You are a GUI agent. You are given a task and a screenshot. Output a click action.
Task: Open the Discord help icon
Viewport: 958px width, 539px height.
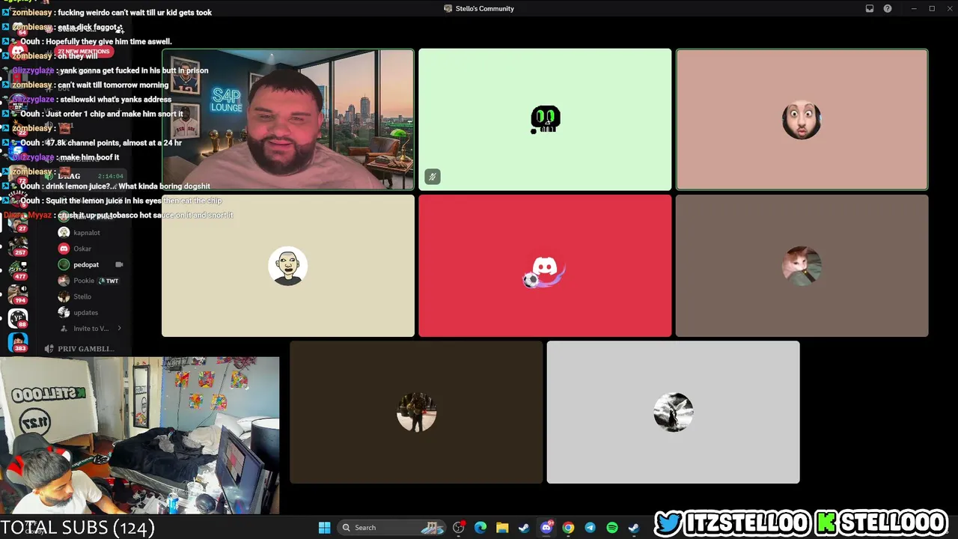pos(888,8)
